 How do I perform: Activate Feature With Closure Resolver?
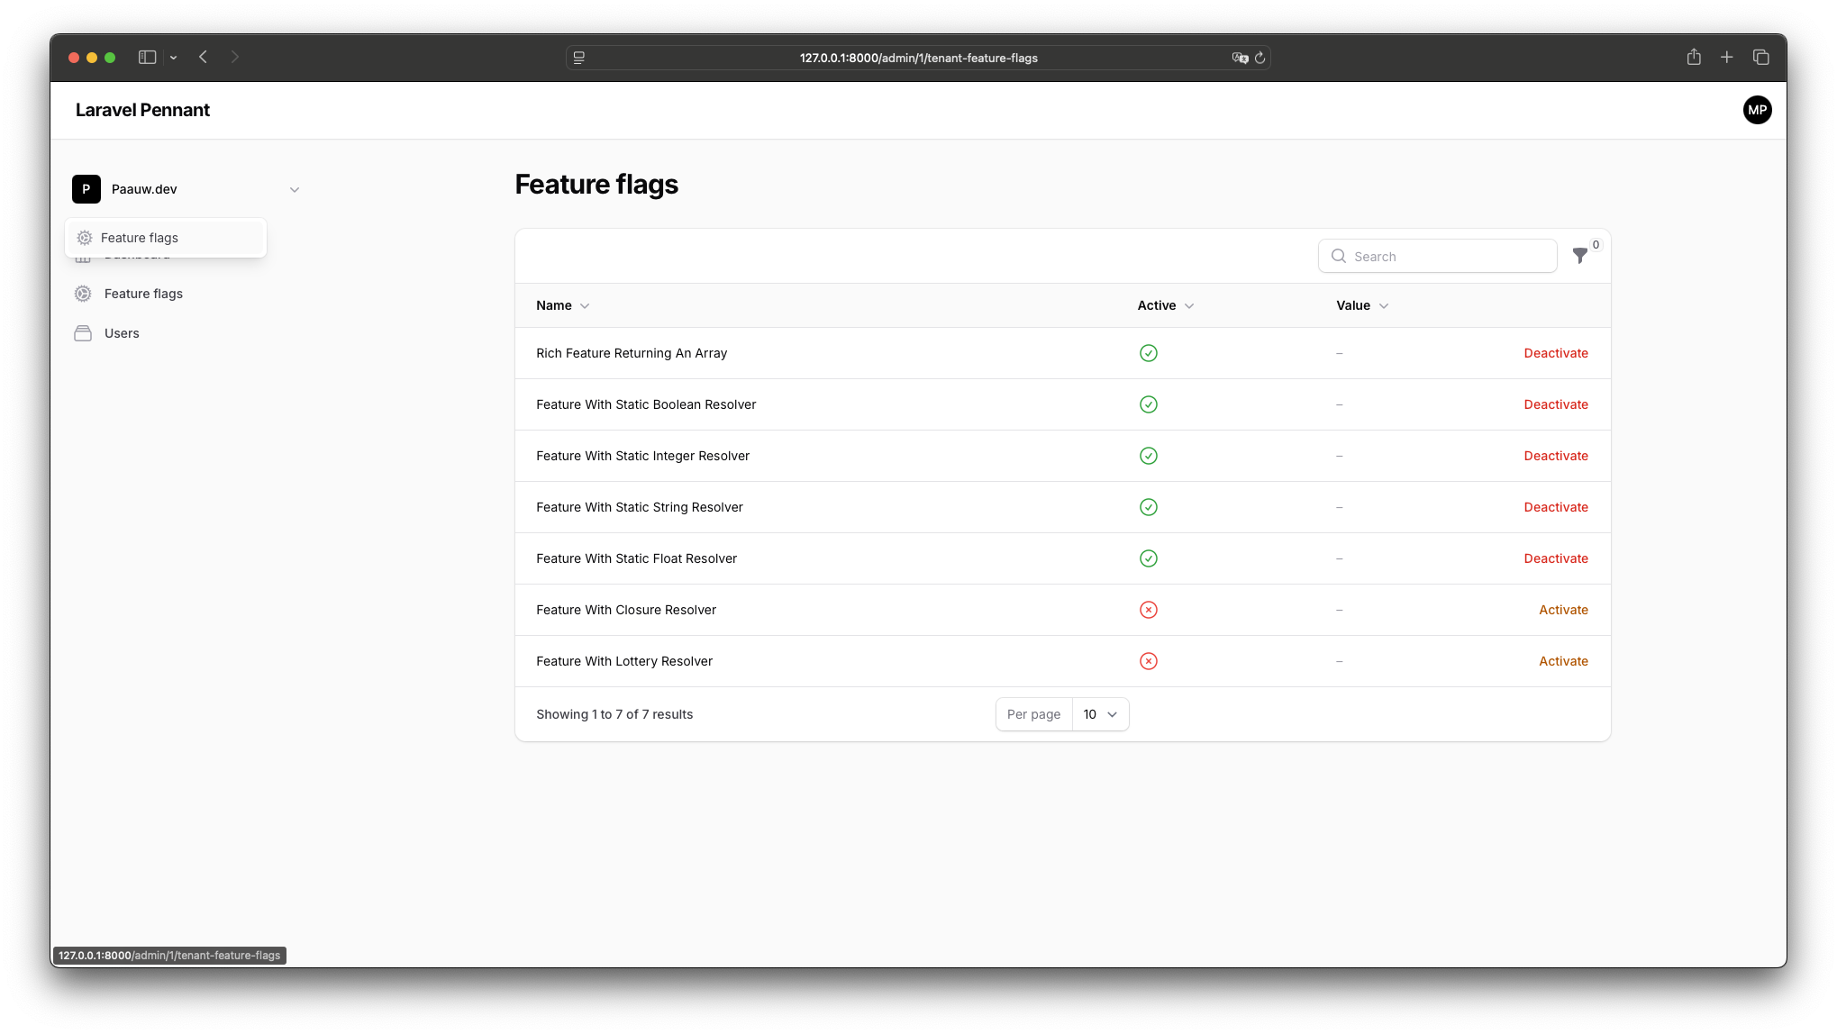click(1562, 610)
